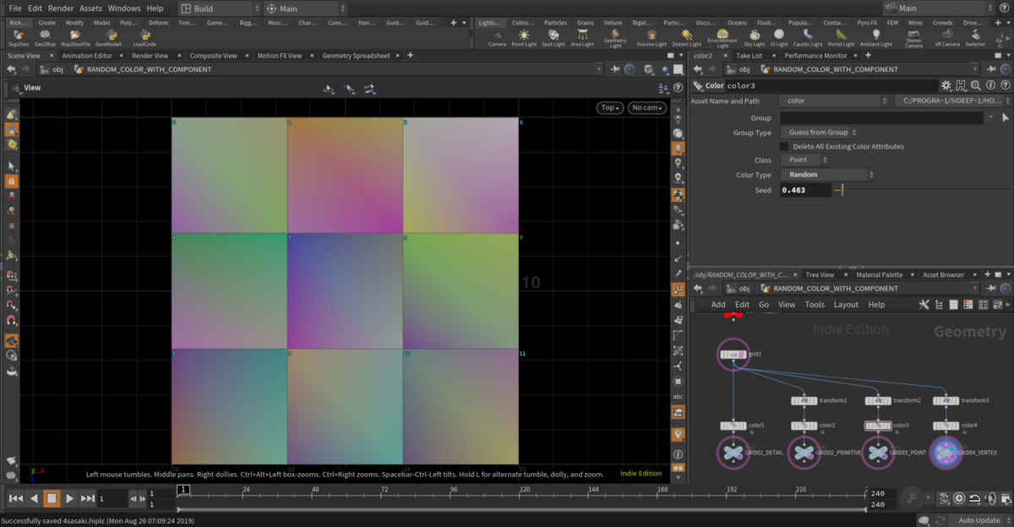
Task: Click the Seed value field
Action: point(805,190)
